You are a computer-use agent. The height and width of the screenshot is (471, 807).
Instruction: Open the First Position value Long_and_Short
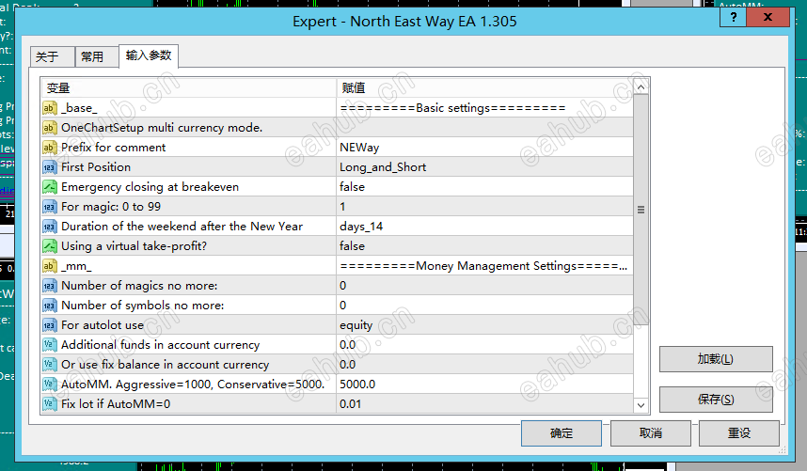click(x=484, y=167)
